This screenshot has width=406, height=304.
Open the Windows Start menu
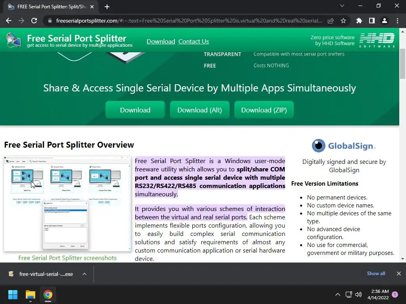point(13,294)
